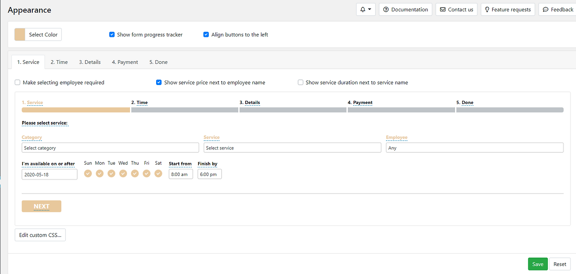The image size is (576, 274).
Task: Open the bell notifications dropdown
Action: [x=365, y=9]
